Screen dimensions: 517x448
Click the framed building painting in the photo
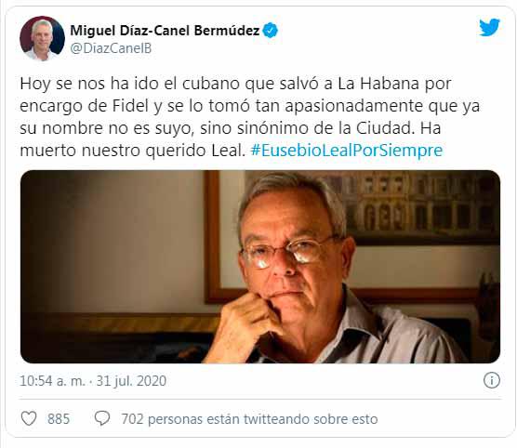(418, 208)
